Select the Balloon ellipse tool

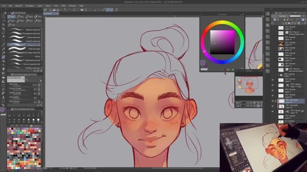[3, 101]
